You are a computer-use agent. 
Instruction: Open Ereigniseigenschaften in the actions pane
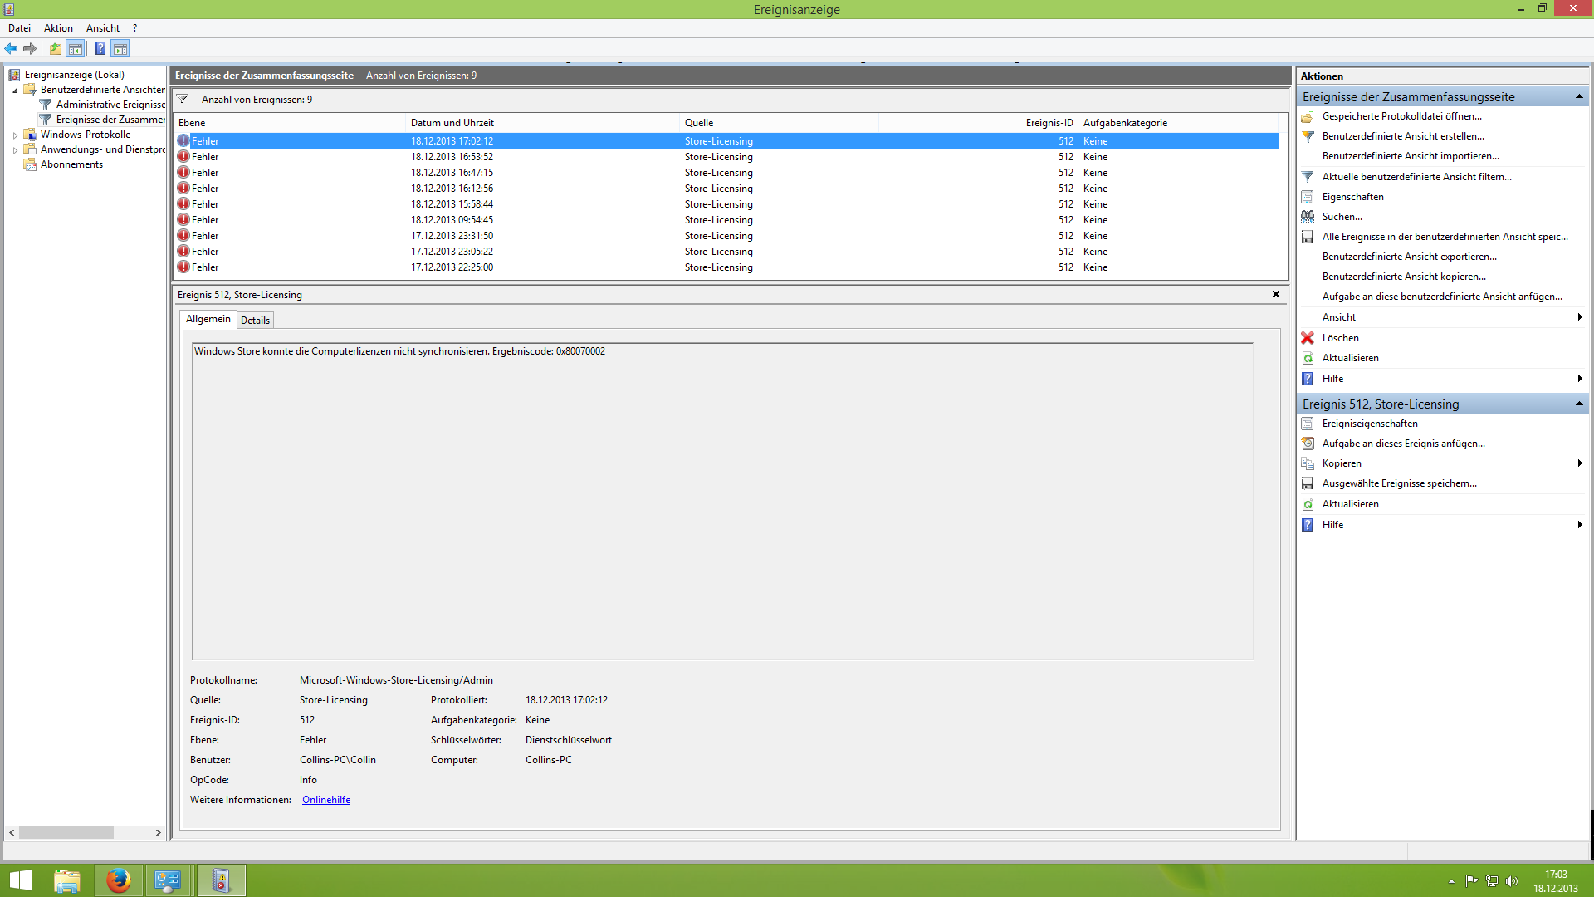tap(1369, 424)
